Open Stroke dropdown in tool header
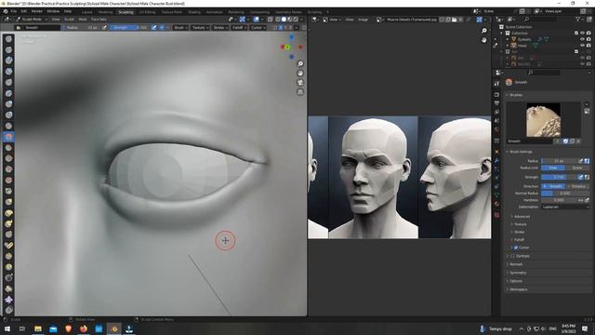This screenshot has height=335, width=595. pos(220,28)
